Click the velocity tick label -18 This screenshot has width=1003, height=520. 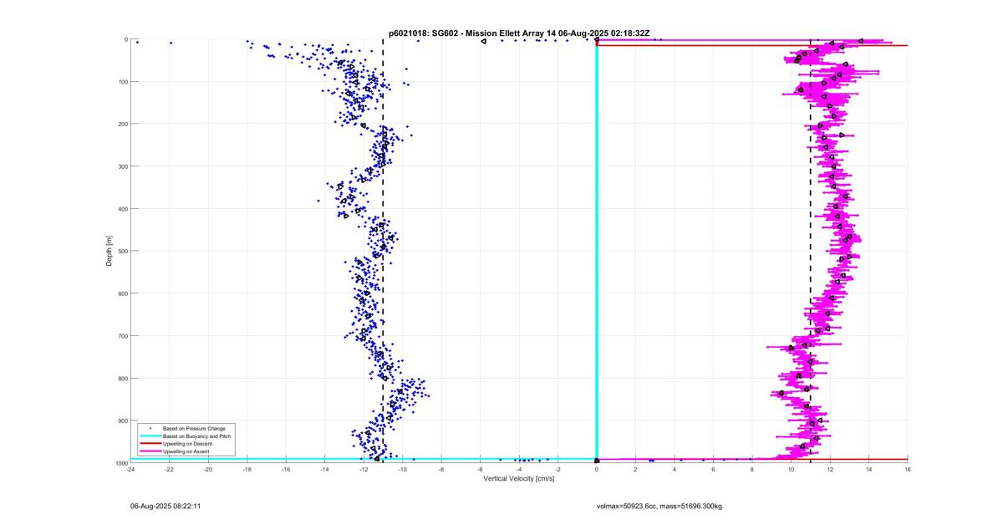247,469
